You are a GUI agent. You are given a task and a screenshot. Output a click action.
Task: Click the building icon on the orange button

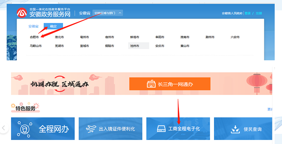coord(151,84)
